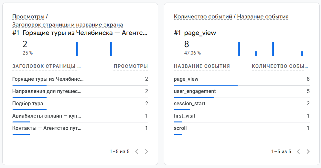The width and height of the screenshot is (321, 168).
Task: Sort by НАЗВАНИЕ СОБЫТИЯ column header
Action: tap(202, 66)
